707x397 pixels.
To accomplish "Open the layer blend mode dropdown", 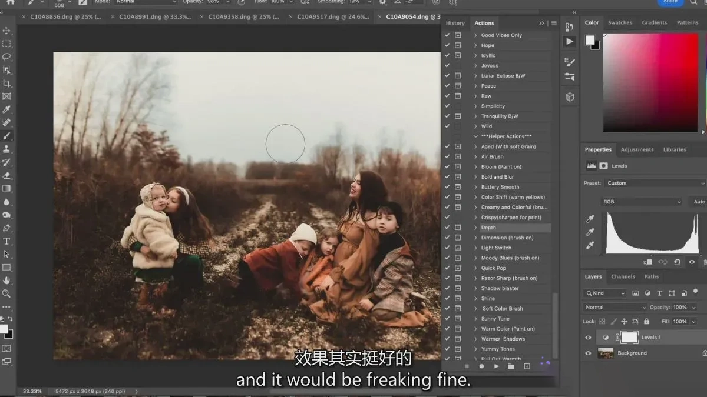I will coord(615,307).
